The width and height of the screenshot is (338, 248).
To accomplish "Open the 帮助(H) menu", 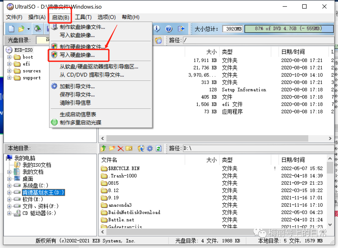I will [x=131, y=17].
